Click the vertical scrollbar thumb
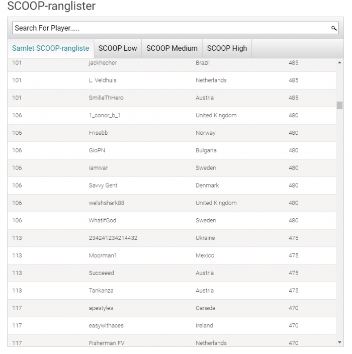 click(340, 105)
